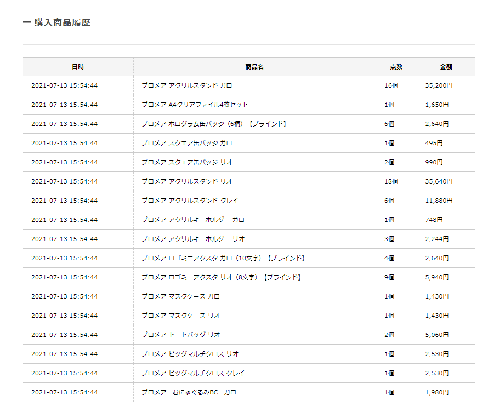The image size is (488, 412).
Task: Select product name プロメア アクリルスタンド リオ
Action: [187, 181]
